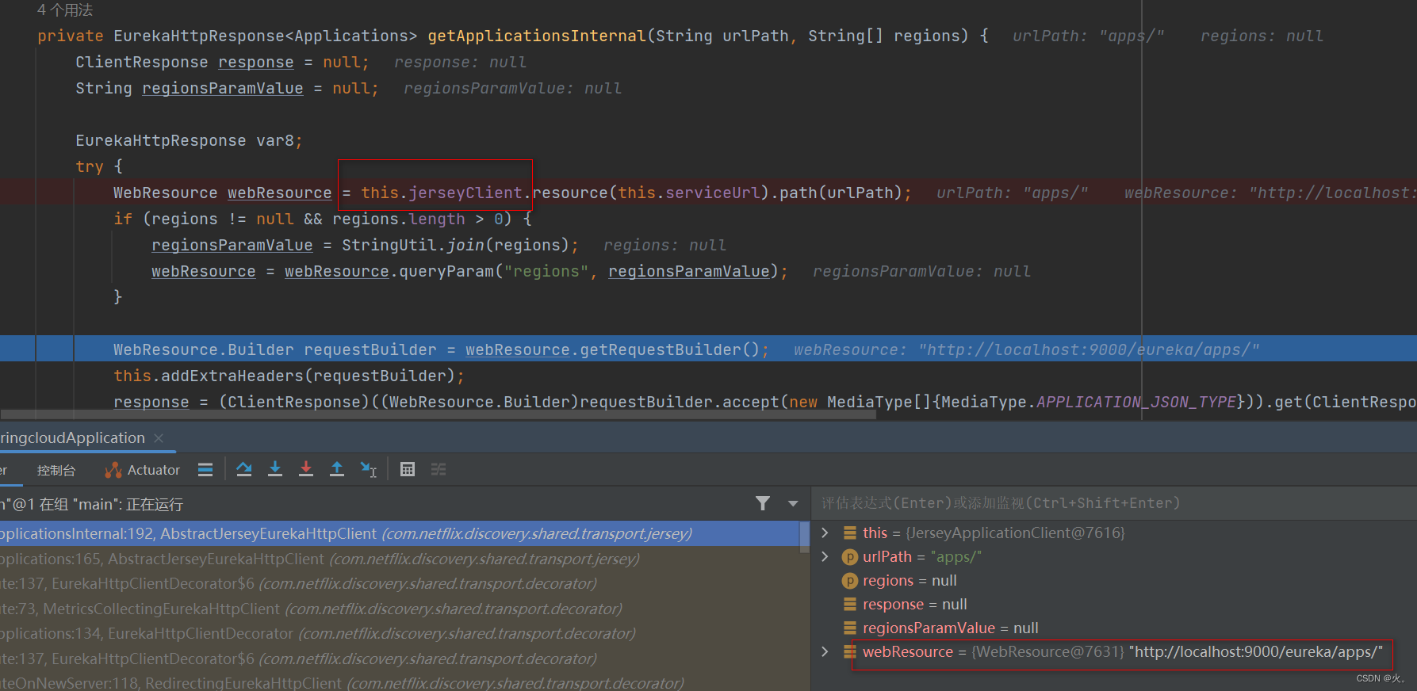Click queryParam call in the code
Image resolution: width=1417 pixels, height=691 pixels.
[x=446, y=271]
